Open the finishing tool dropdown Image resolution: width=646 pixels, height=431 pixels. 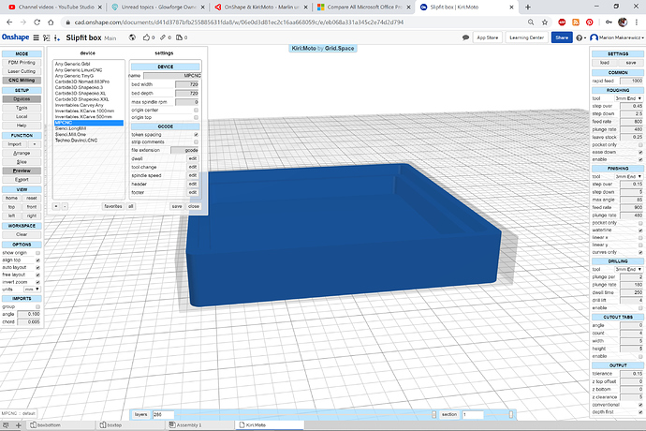pos(628,176)
